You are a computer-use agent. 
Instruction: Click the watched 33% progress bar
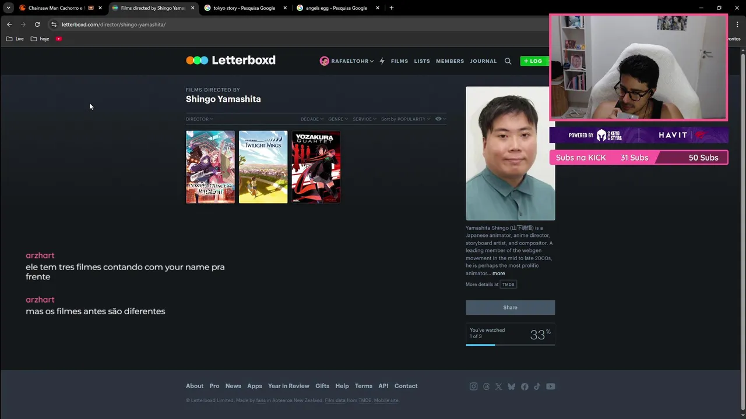tap(510, 345)
